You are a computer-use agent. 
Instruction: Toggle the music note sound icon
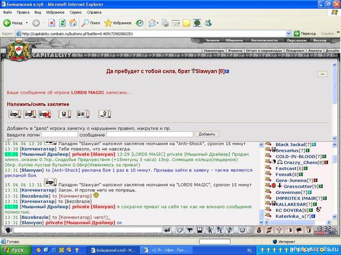pyautogui.click(x=230, y=230)
